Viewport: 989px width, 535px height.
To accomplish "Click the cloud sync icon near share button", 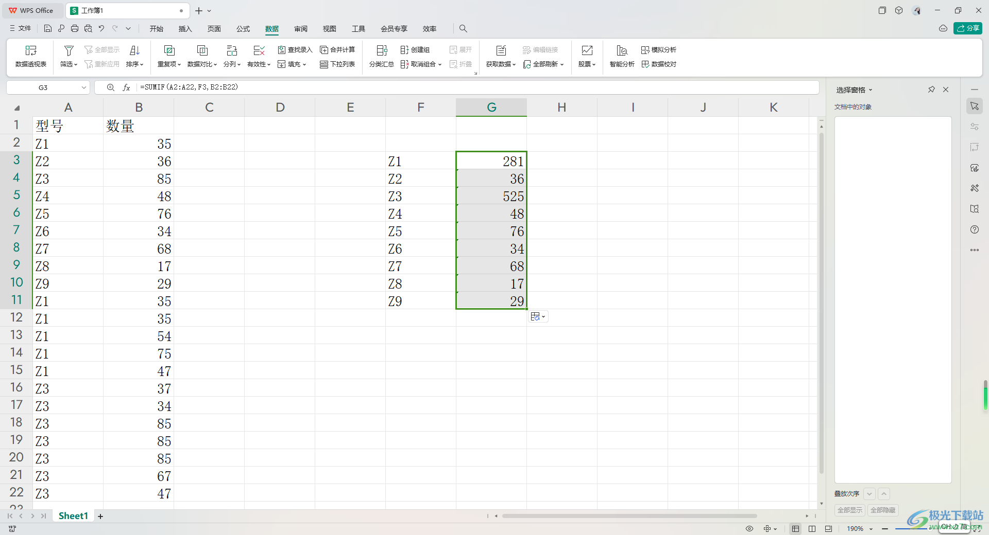I will pos(943,28).
